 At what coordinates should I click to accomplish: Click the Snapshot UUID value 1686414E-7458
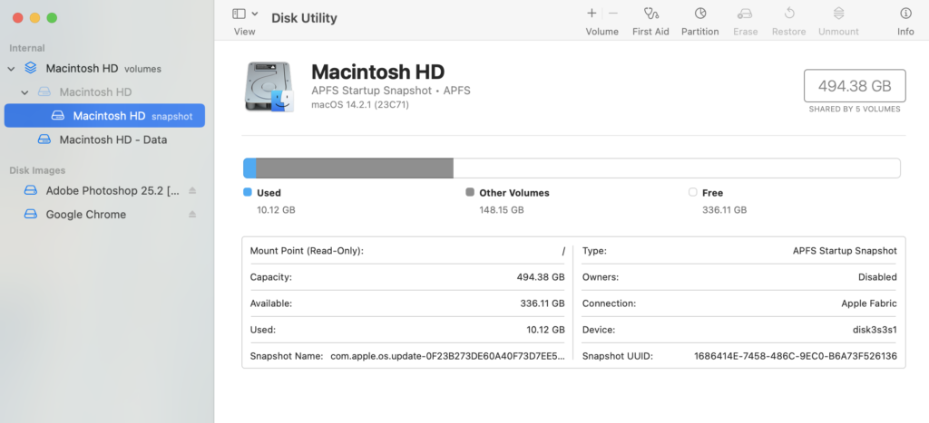coord(795,356)
